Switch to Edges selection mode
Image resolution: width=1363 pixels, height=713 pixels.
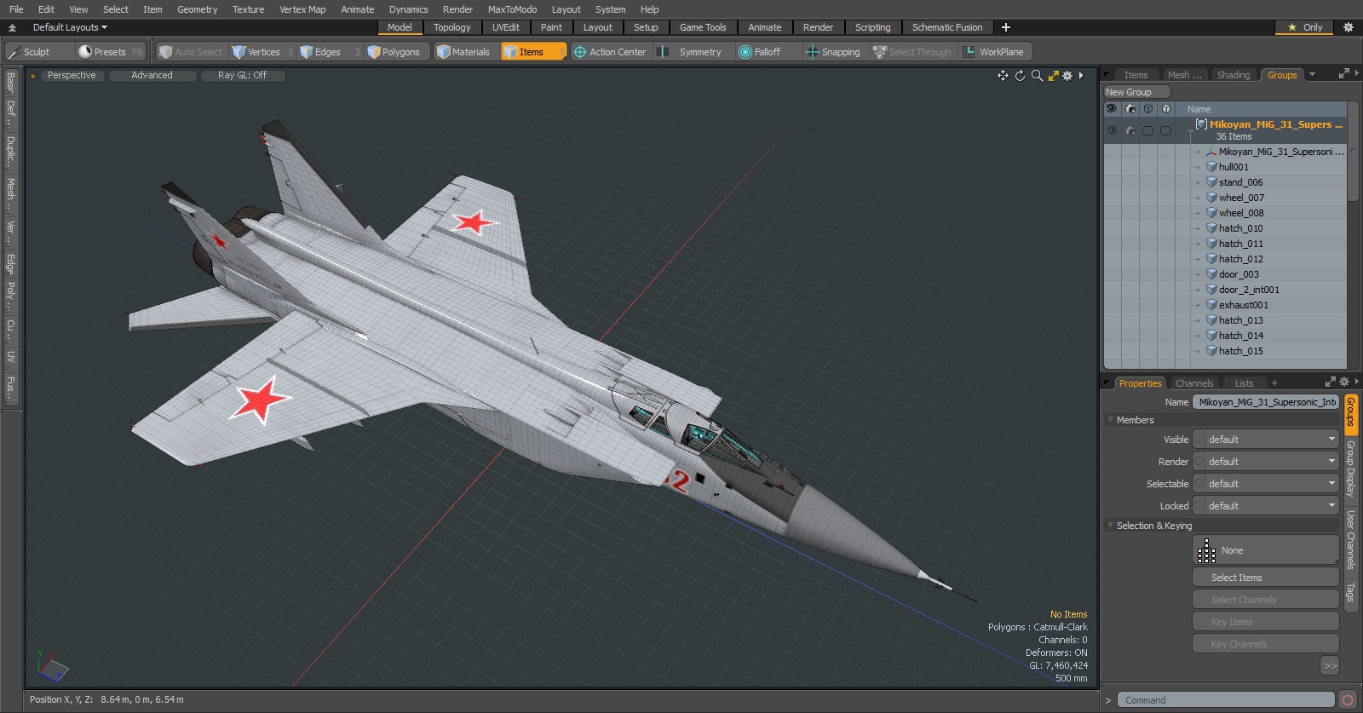pyautogui.click(x=329, y=52)
